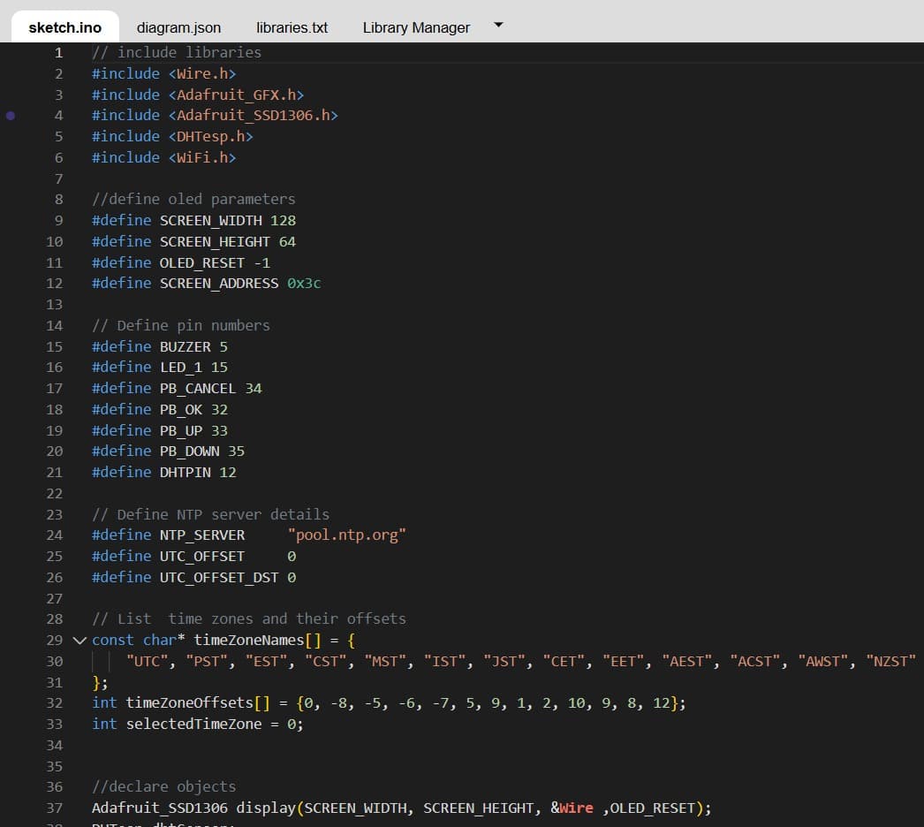Click the LED_1 macro name

[x=181, y=368]
